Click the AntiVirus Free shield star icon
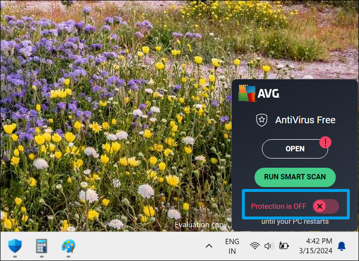 point(262,120)
